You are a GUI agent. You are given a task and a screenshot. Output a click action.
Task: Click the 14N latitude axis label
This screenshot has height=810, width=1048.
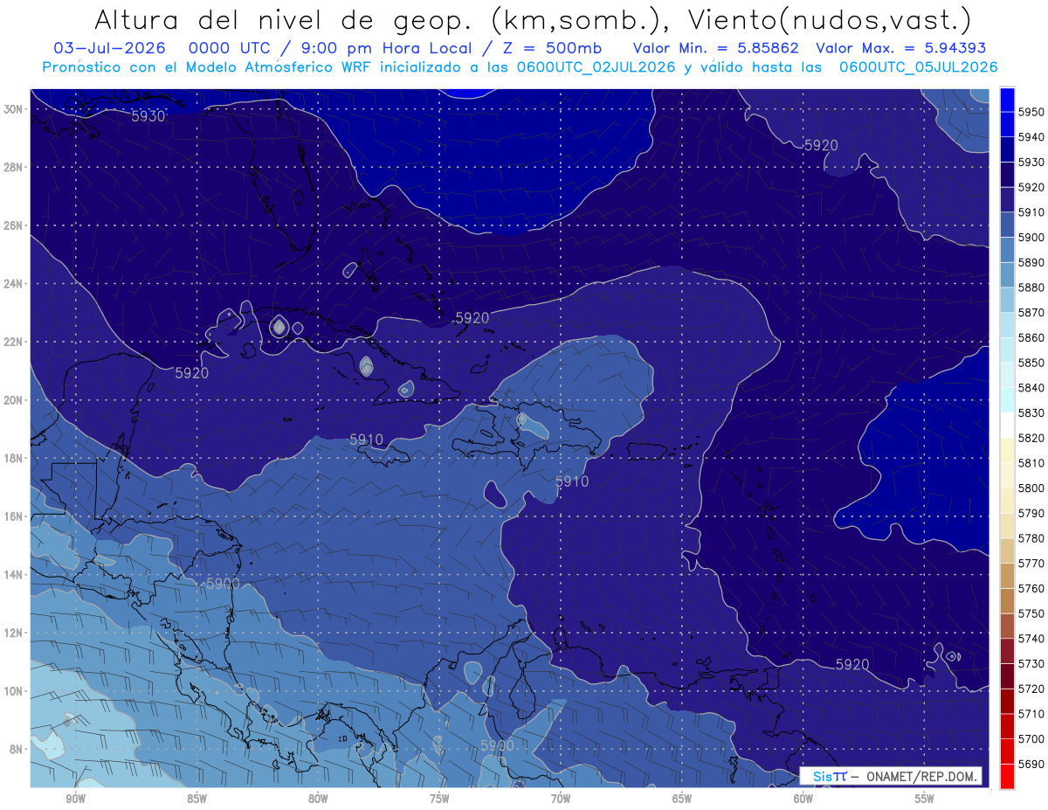pos(13,575)
